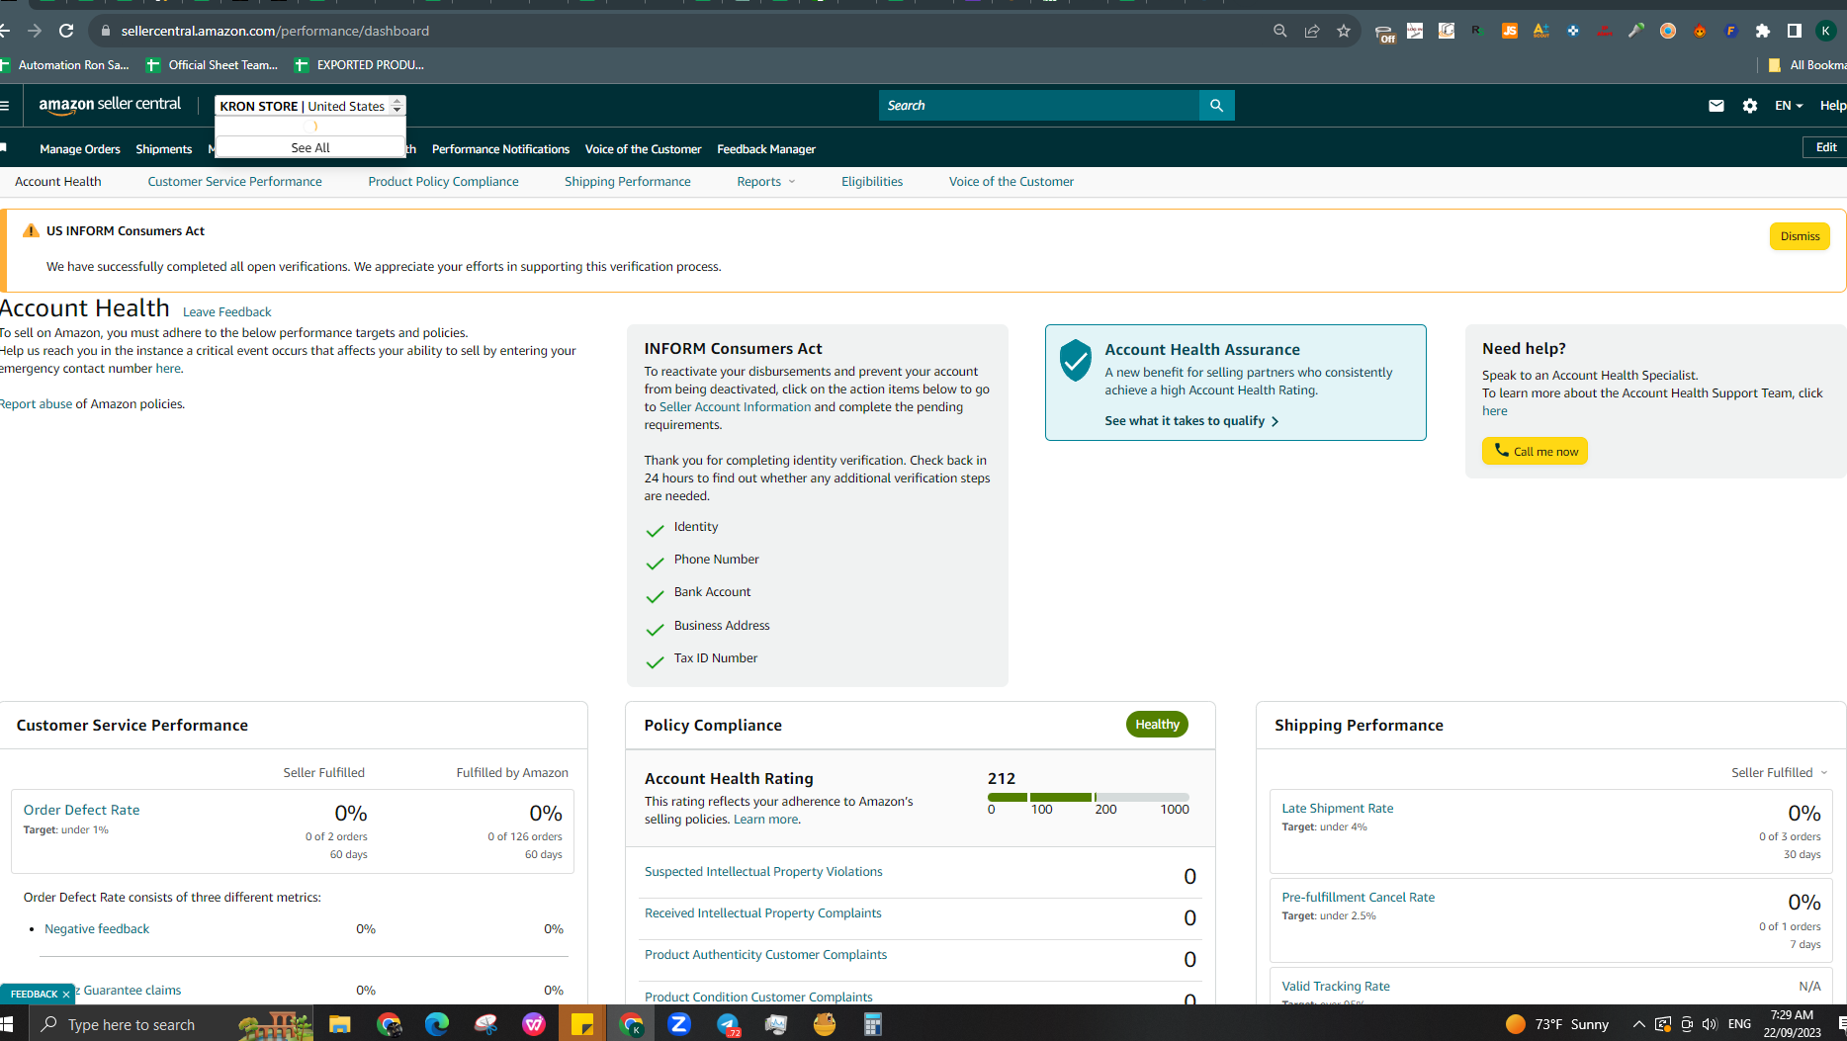Open the settings gear in Seller Central
Screen dimensions: 1847x1041
(x=1750, y=106)
